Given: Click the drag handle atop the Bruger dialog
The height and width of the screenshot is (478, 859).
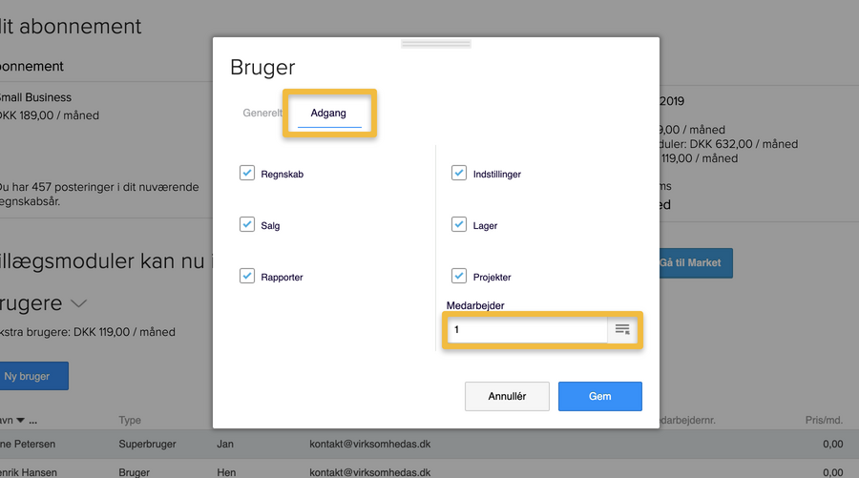Looking at the screenshot, I should (x=435, y=43).
